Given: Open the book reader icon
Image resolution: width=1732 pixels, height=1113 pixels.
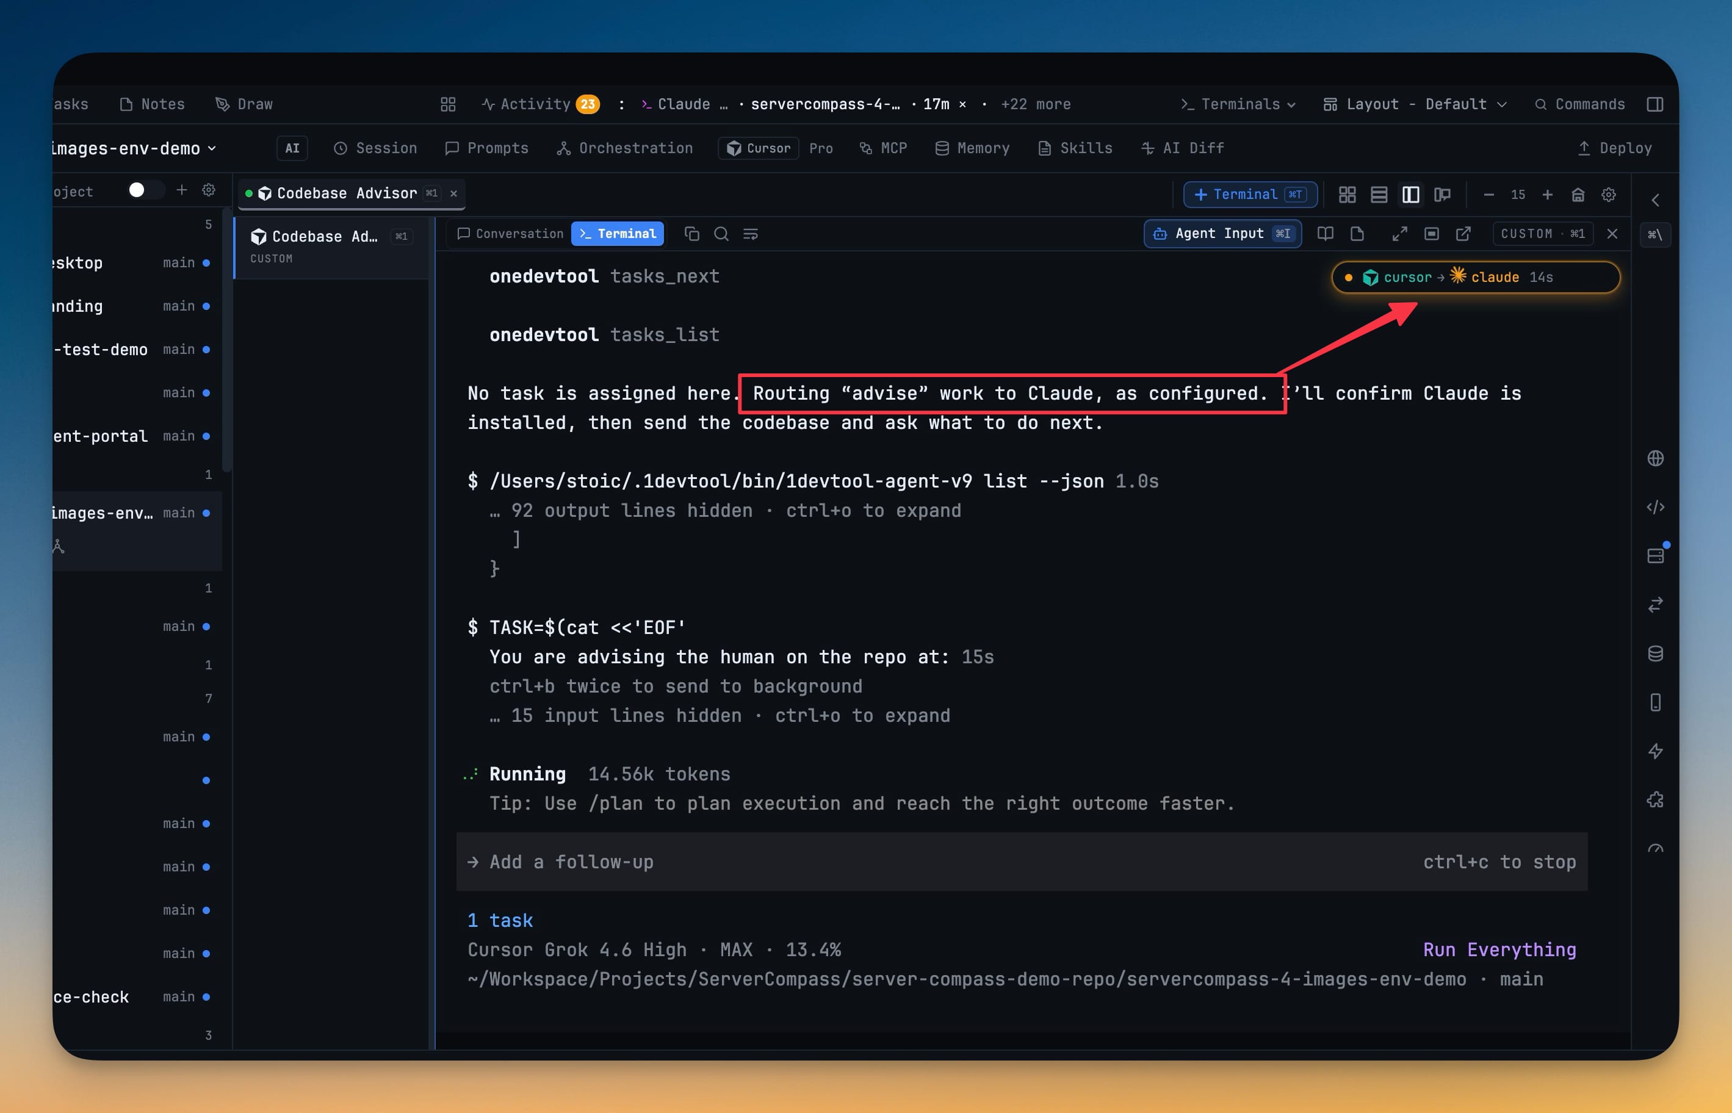Looking at the screenshot, I should pyautogui.click(x=1325, y=234).
